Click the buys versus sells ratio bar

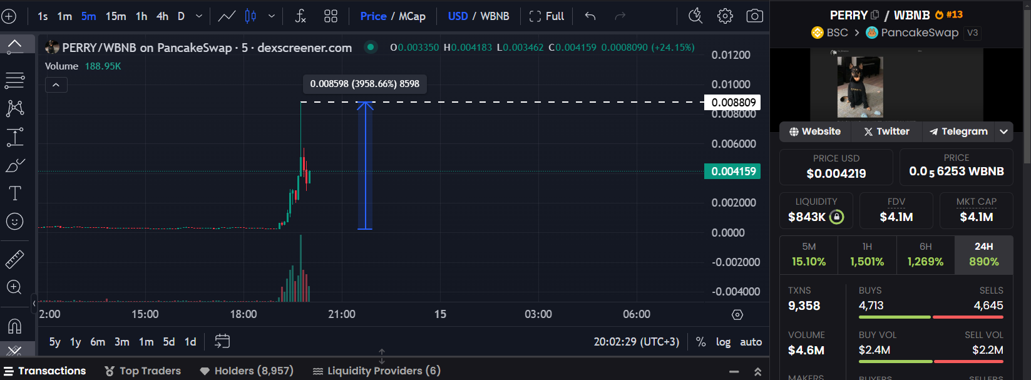coord(931,317)
